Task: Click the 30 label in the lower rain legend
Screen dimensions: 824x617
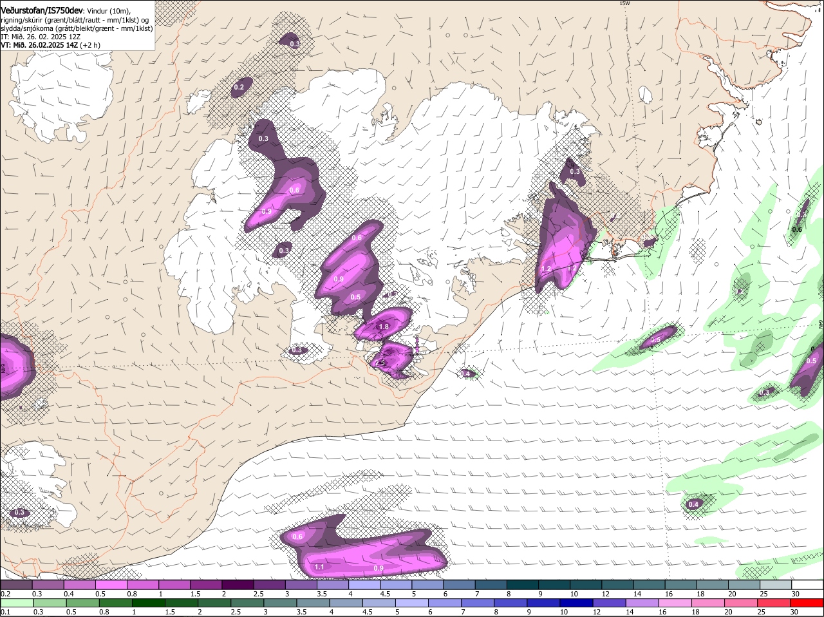Action: pos(794,612)
